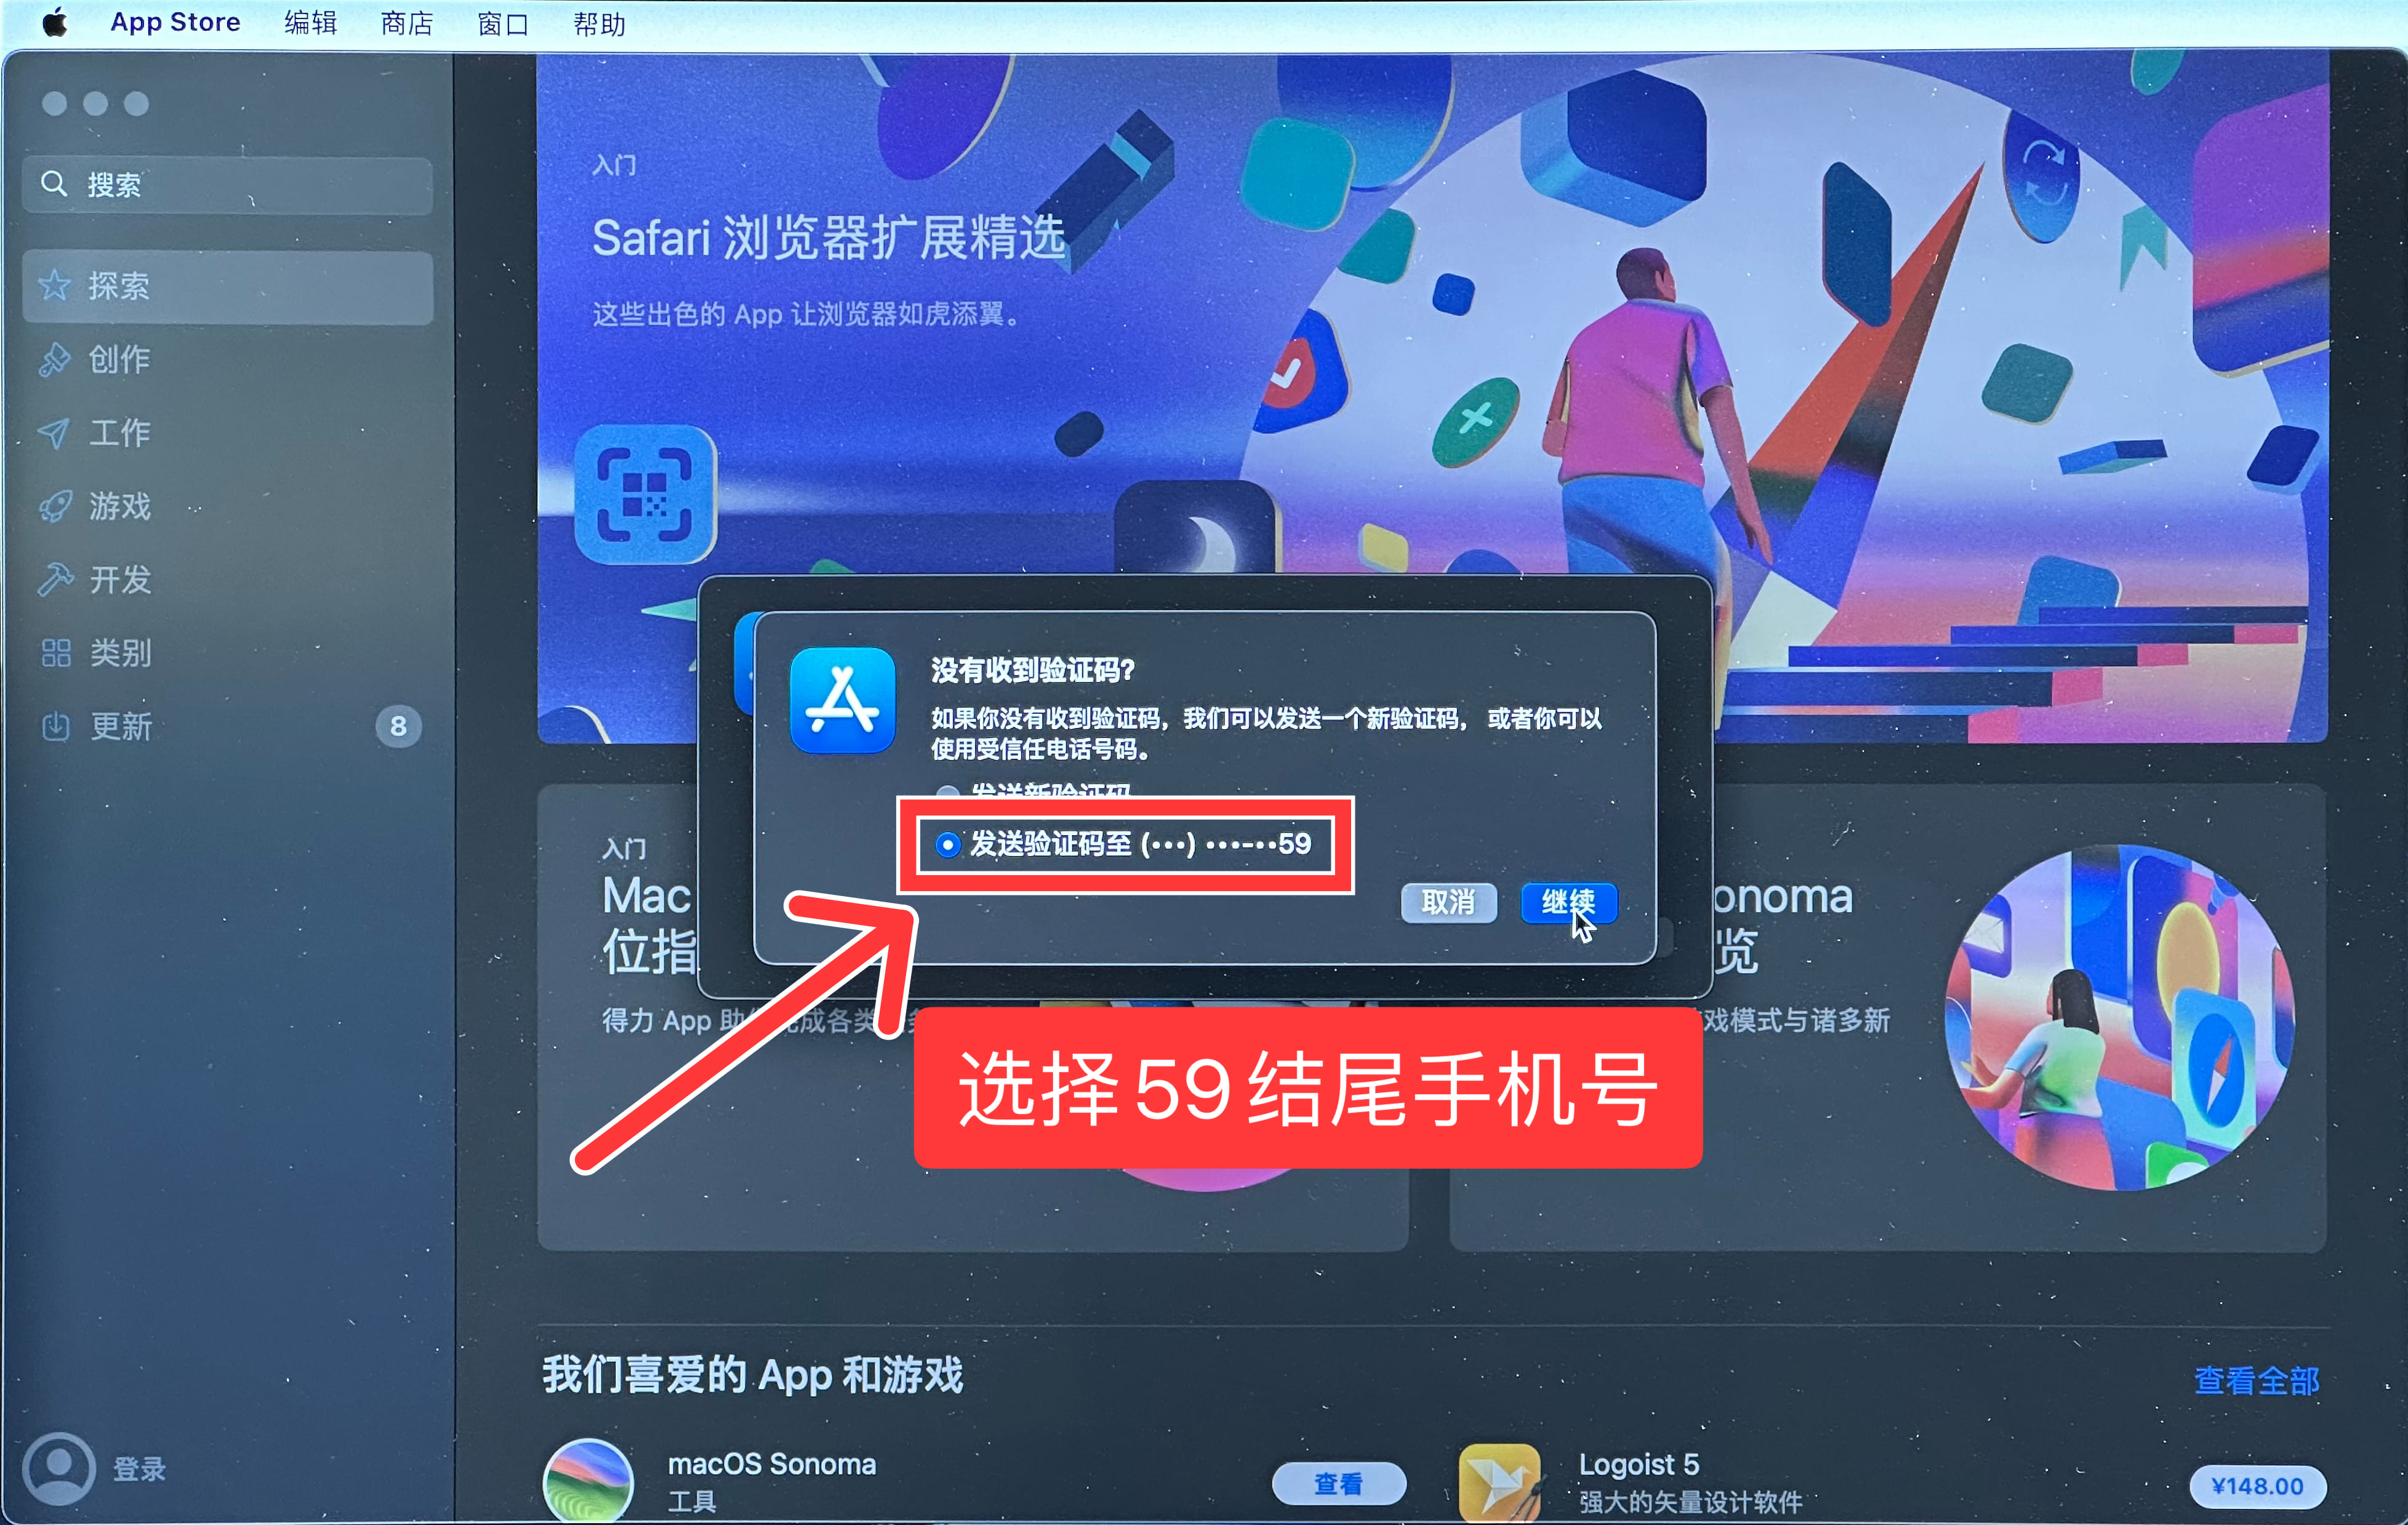Click the moon app icon in the banner
Viewport: 2408px width, 1525px height.
pos(1196,527)
